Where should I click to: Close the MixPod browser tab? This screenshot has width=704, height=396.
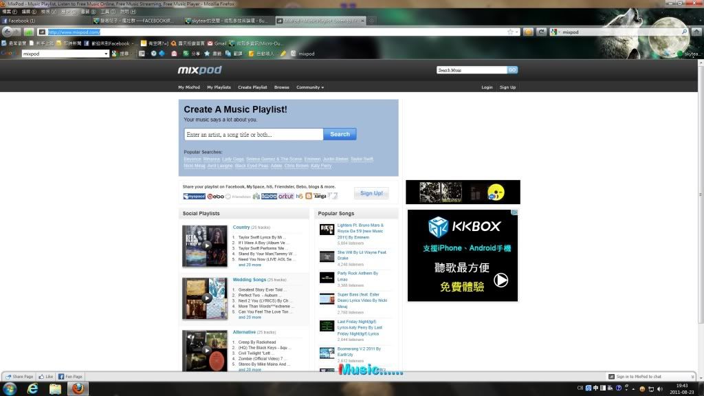[363, 21]
